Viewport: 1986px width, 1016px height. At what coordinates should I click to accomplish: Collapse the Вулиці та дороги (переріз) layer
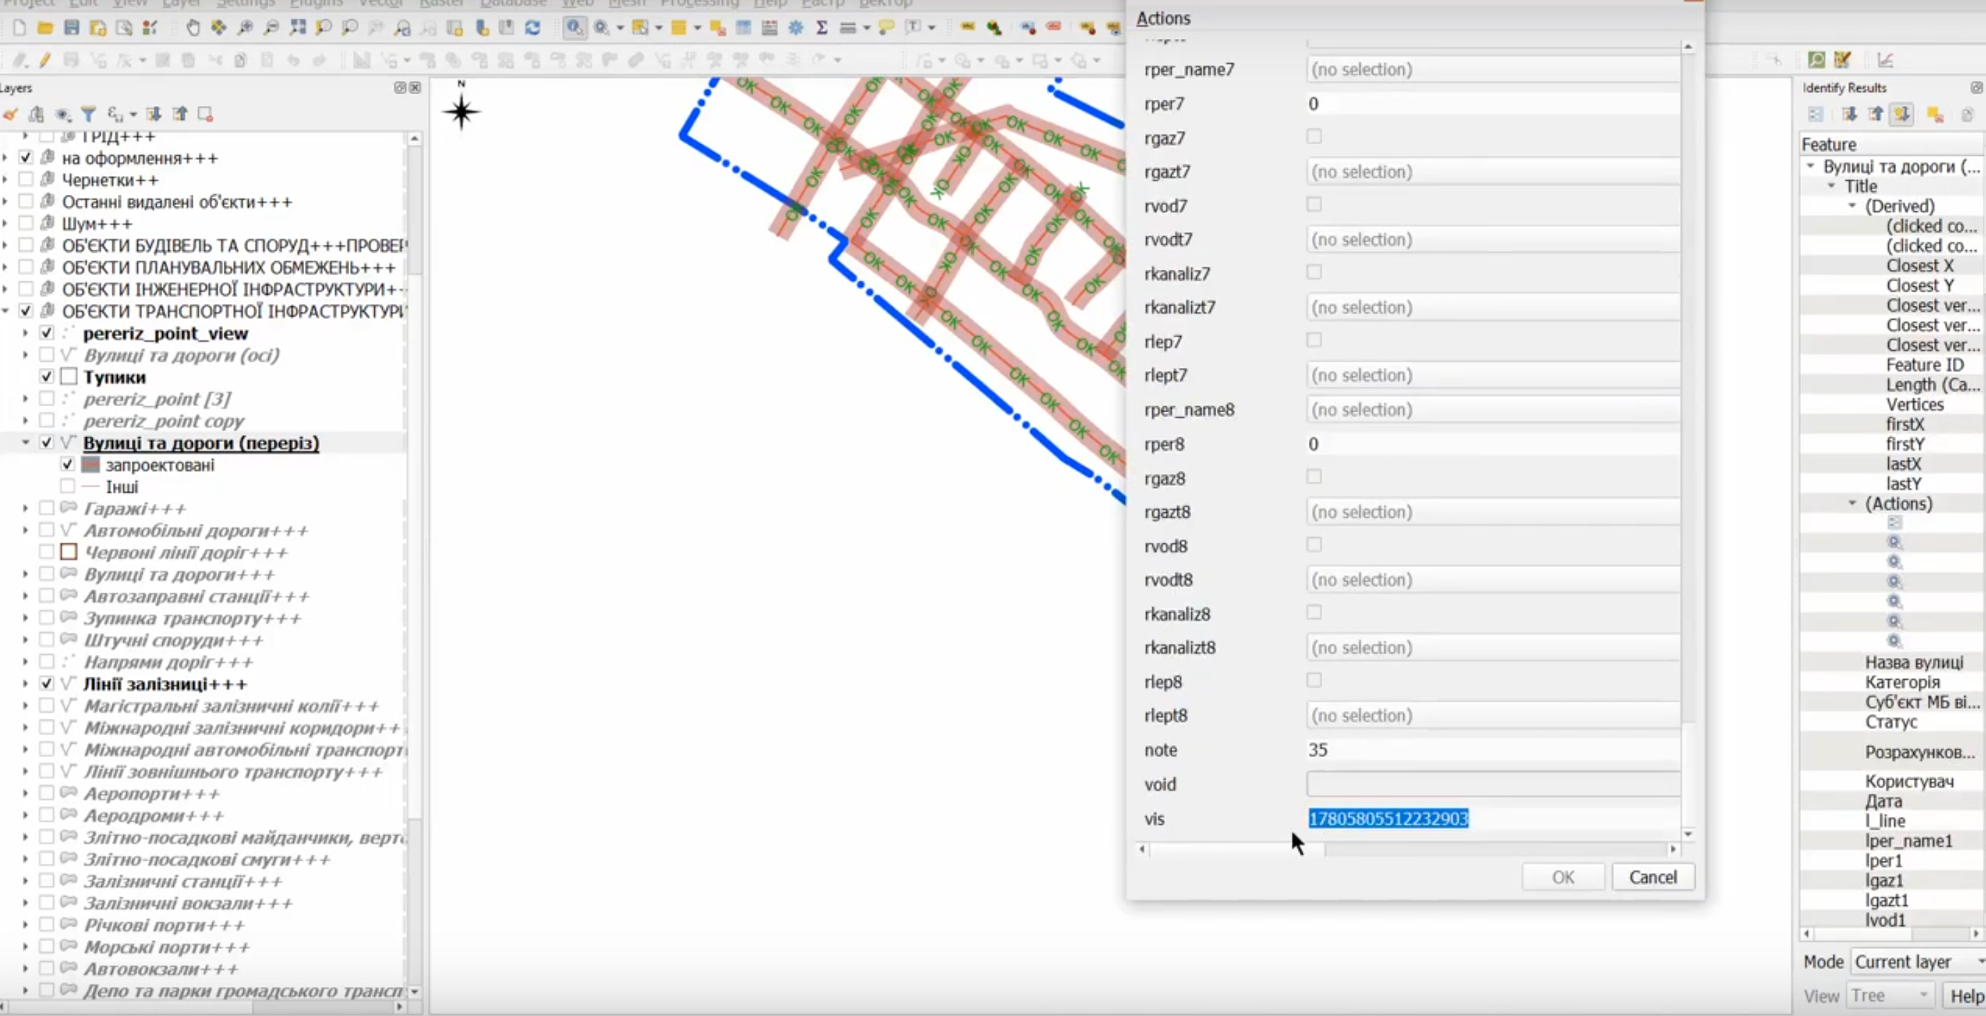point(26,442)
